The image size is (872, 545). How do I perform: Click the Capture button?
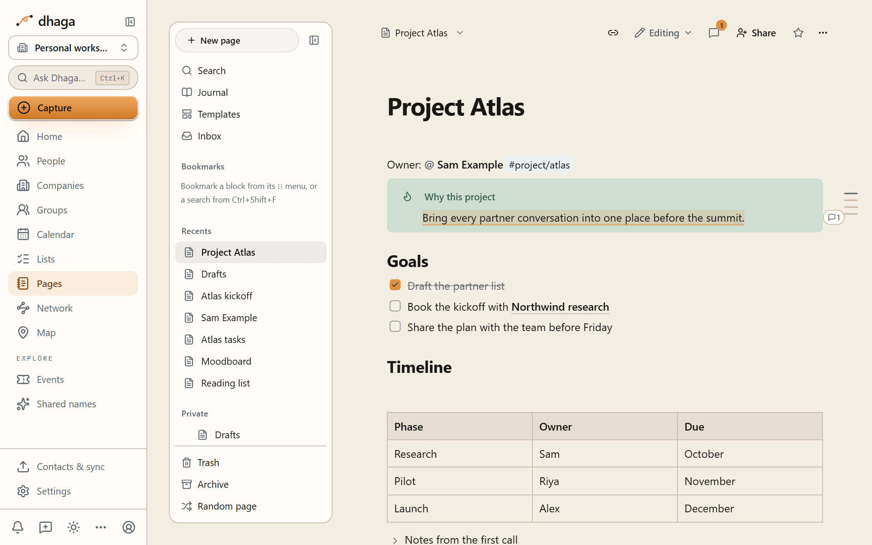73,108
